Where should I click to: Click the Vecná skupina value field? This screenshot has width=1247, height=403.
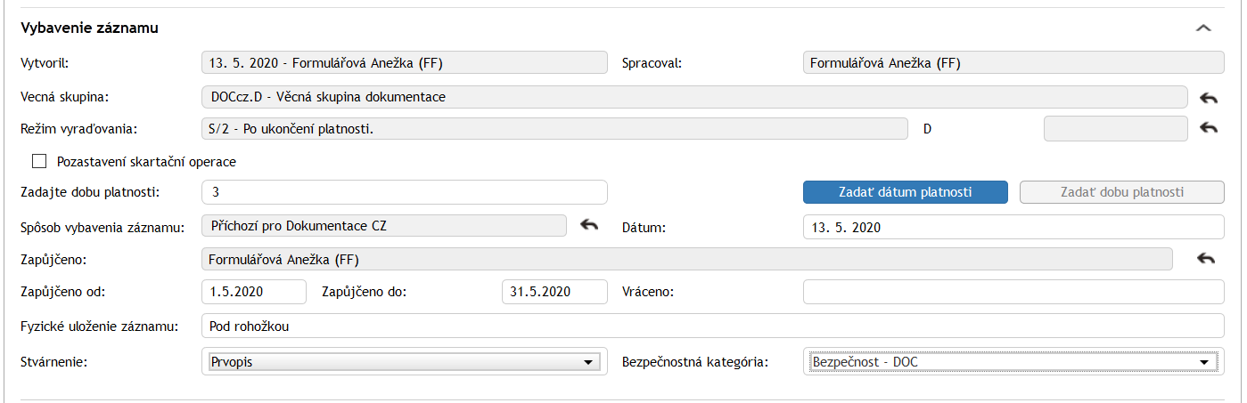tap(695, 97)
